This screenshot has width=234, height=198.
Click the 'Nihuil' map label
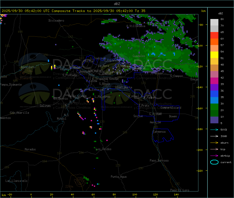tap(61, 119)
